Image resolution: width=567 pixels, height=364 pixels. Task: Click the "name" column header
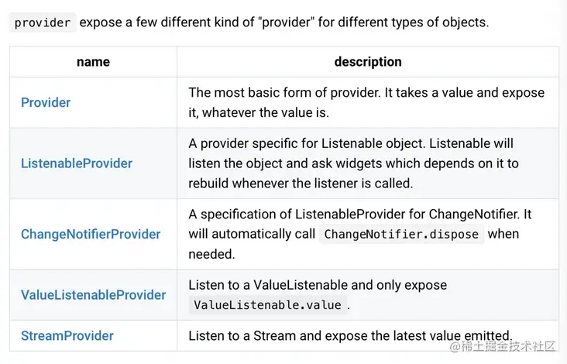coord(93,62)
